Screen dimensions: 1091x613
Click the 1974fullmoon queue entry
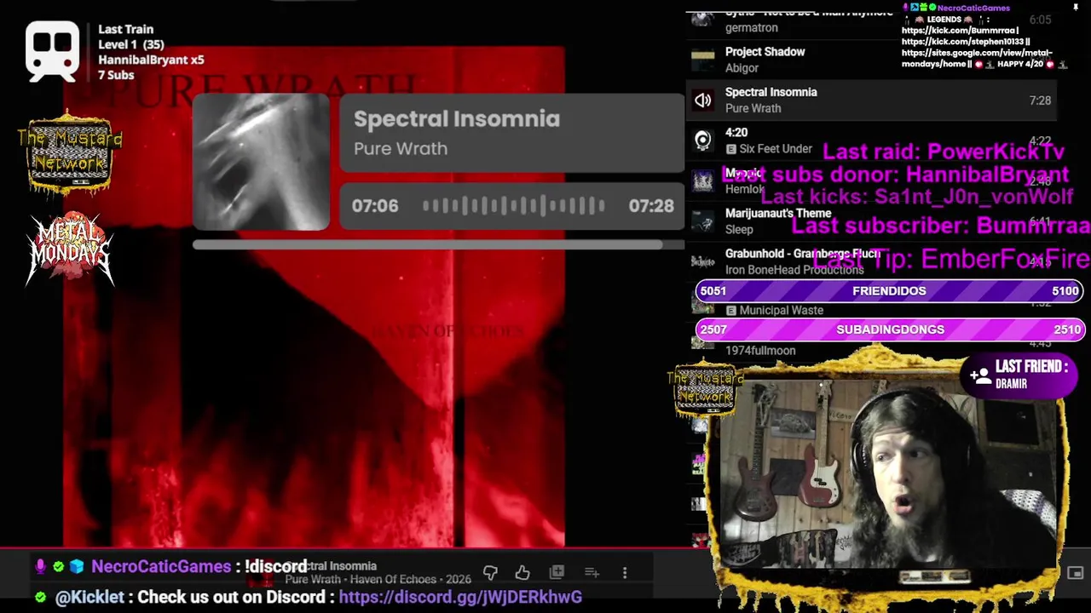760,350
